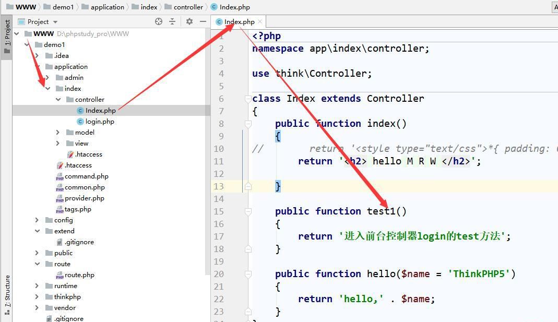Click the command.php PHP file icon

(x=60, y=177)
